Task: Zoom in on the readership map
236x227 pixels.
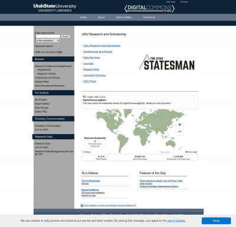Action: coord(179,125)
